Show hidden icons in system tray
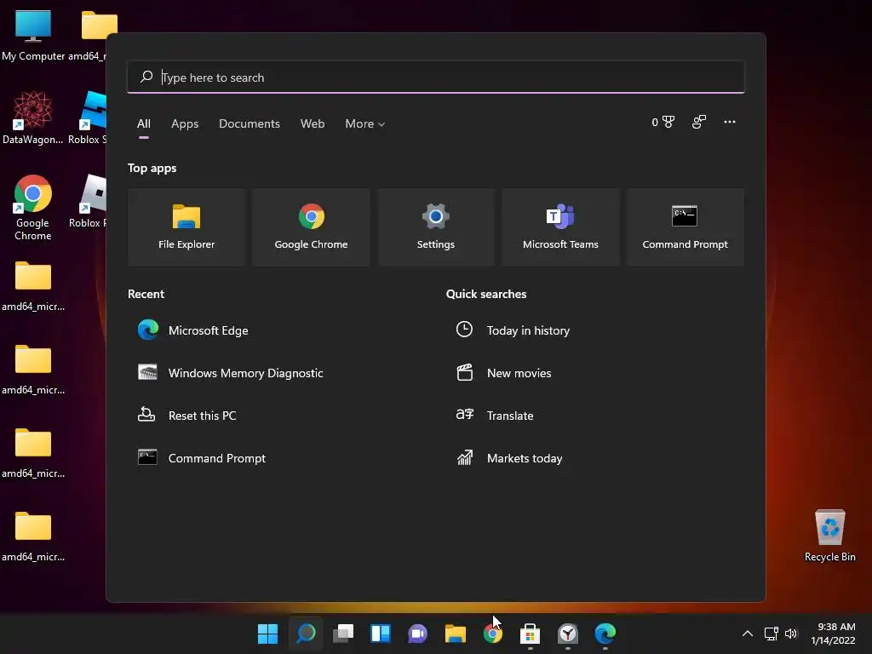This screenshot has height=654, width=872. point(748,634)
